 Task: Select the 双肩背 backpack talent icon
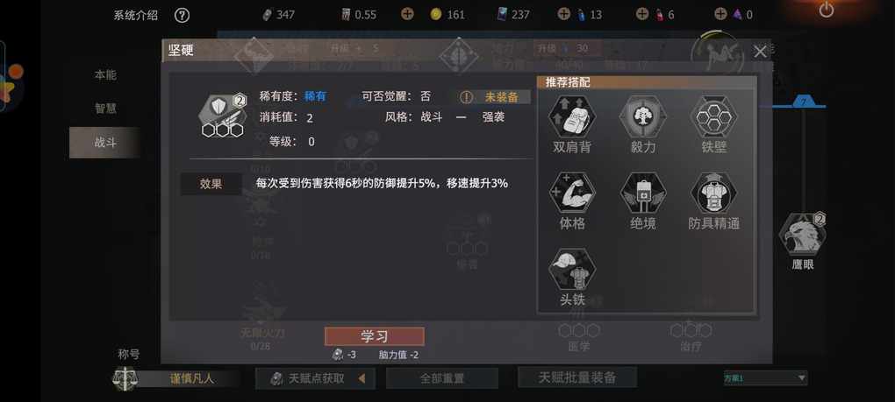coord(572,116)
